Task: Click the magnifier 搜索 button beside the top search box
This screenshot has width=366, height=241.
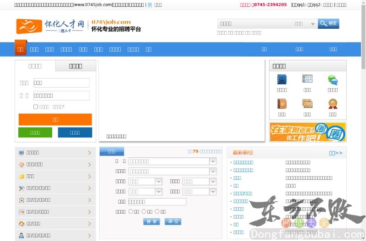Action: (x=328, y=24)
